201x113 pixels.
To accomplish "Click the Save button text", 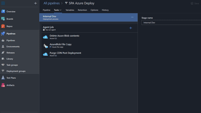I will tap(197, 3).
